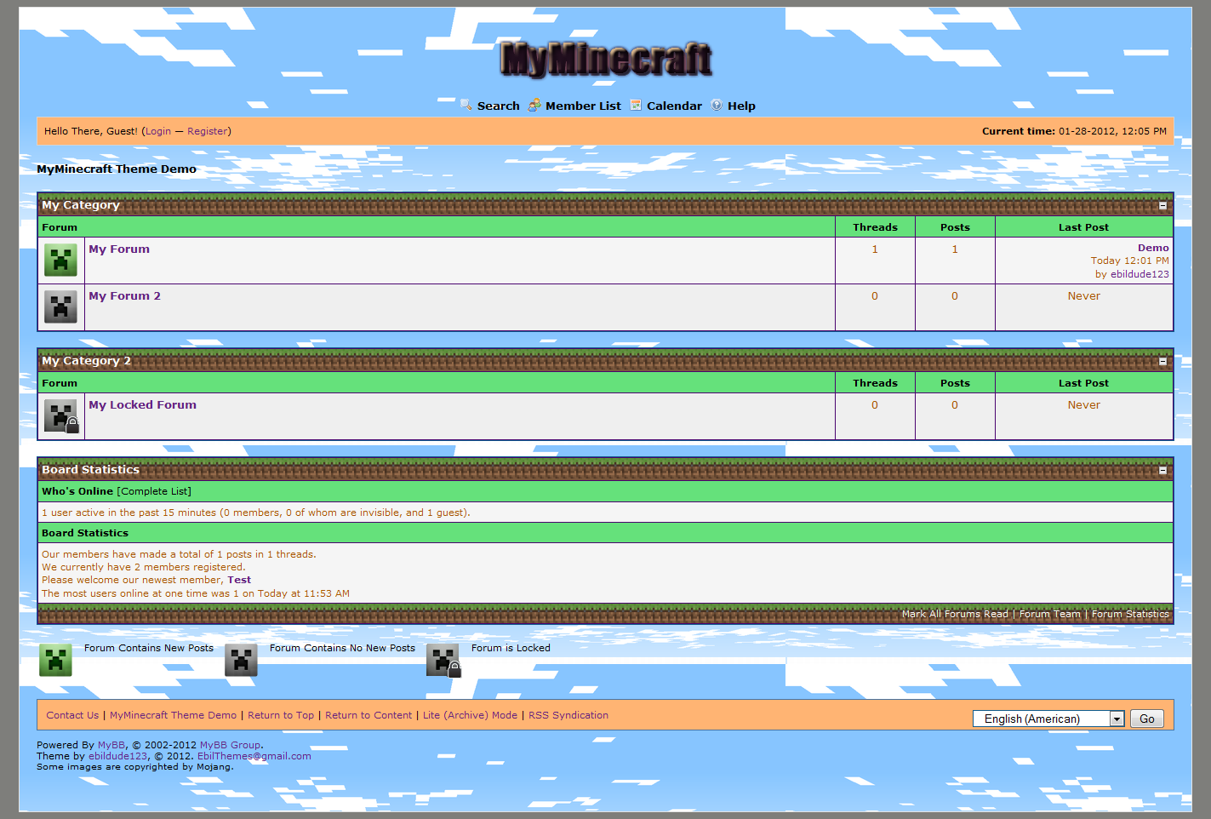Click the gray creeper icon beside My Forum 2
This screenshot has height=819, width=1211.
60,307
